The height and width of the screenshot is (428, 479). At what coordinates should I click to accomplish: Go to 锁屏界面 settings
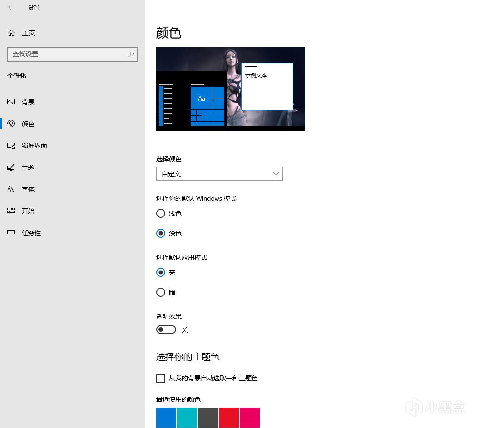(73, 146)
